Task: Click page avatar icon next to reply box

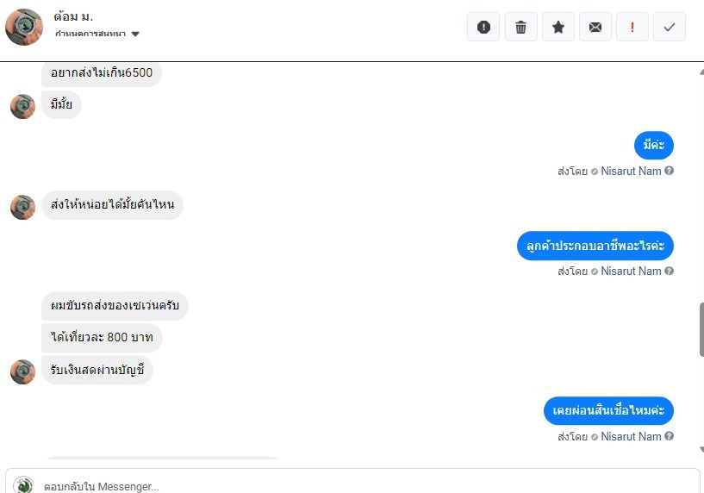Action: [x=23, y=485]
